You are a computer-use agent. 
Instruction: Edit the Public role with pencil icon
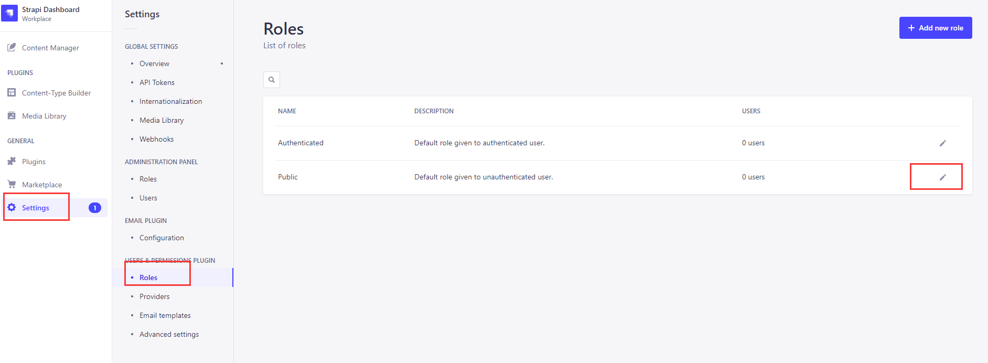click(943, 177)
